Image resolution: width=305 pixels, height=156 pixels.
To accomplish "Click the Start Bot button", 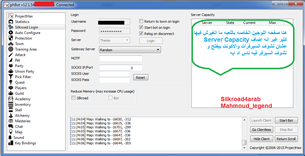I will (286, 120).
